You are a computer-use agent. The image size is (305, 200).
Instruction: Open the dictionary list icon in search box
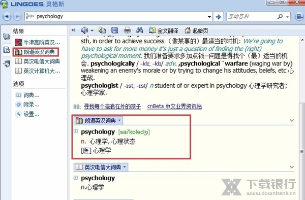click(30, 16)
